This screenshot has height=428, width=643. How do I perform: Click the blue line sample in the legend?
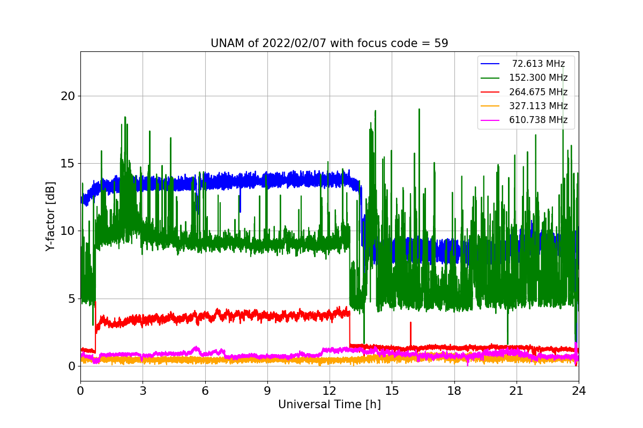click(490, 64)
